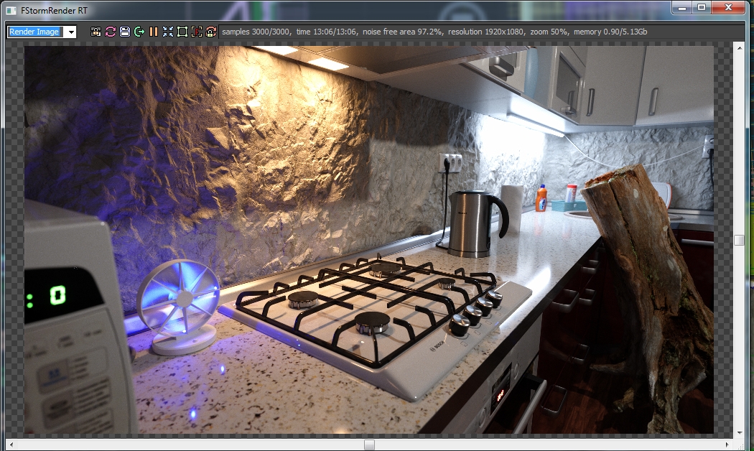Maximize the FStormRender RT window
The image size is (754, 451).
click(x=702, y=7)
